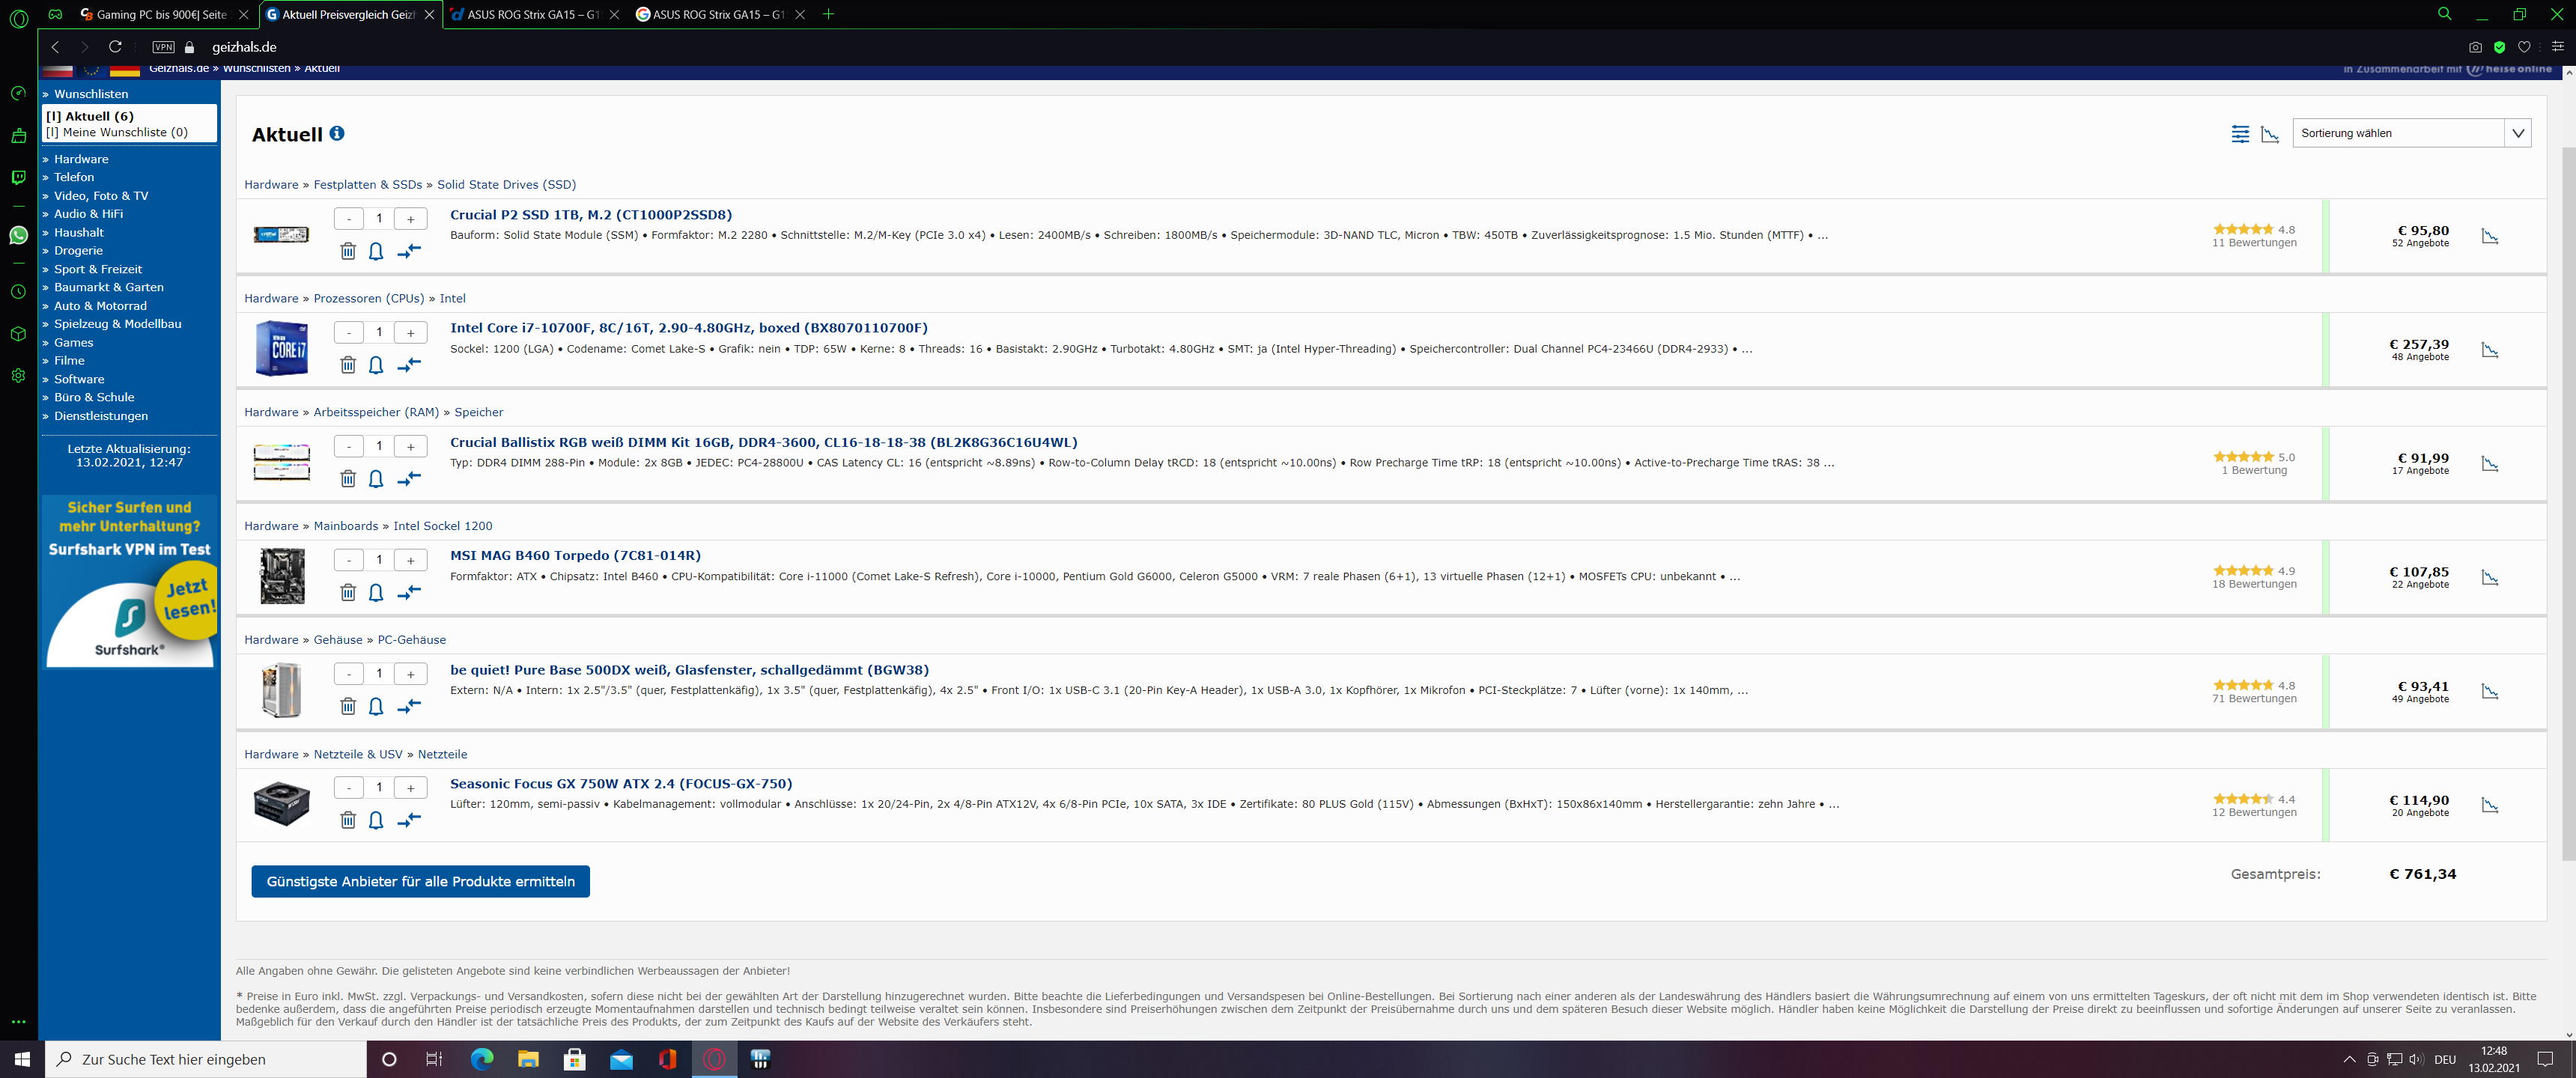Click the info icon next to Aktuell heading

pyautogui.click(x=337, y=133)
